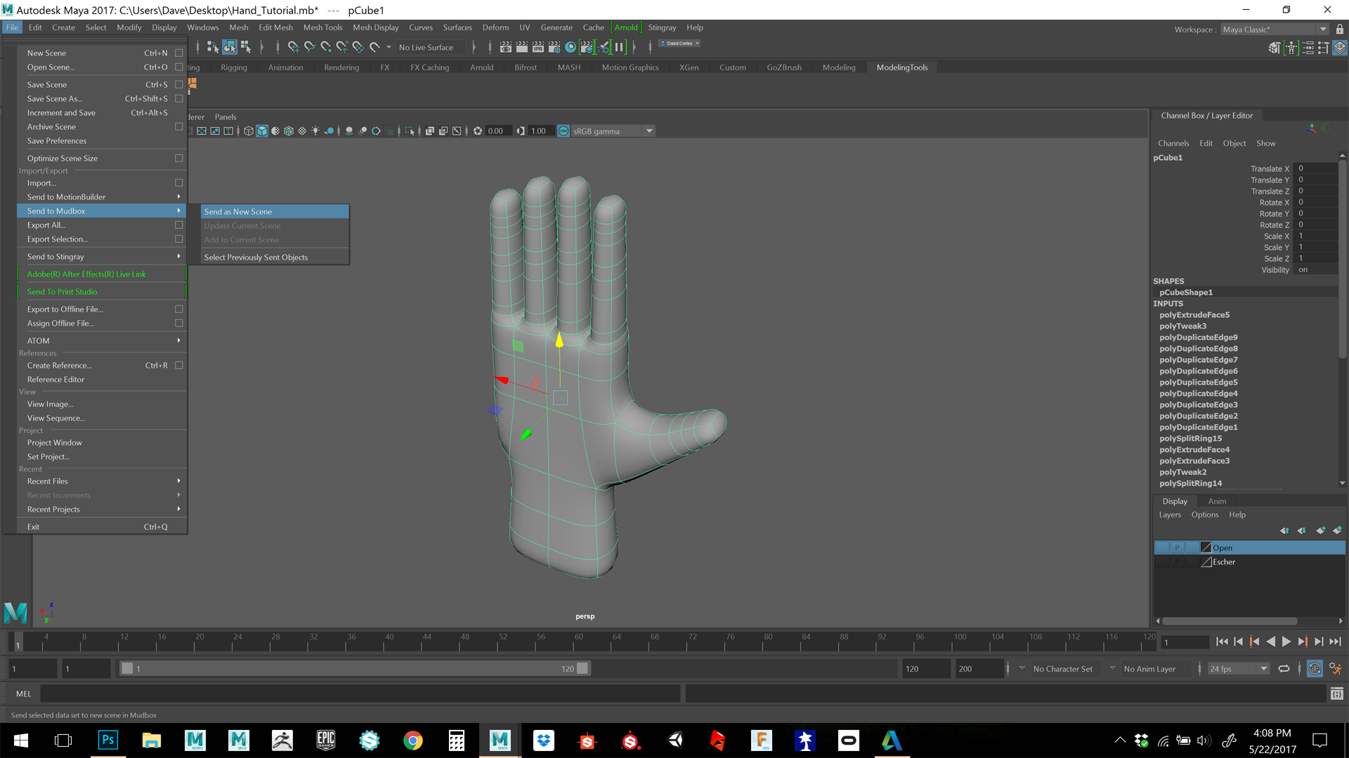
Task: Open the IPR render icon
Action: click(x=537, y=47)
